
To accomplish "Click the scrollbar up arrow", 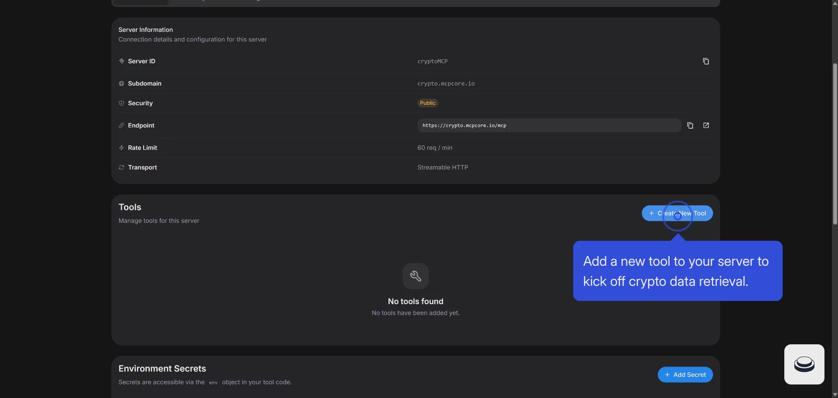I will click(835, 3).
